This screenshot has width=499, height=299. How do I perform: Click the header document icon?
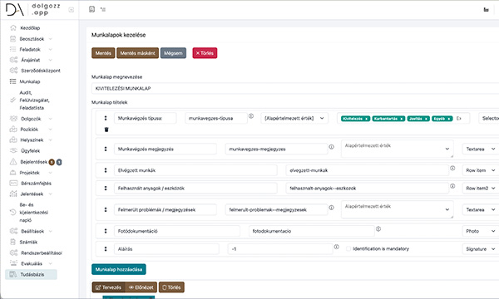(x=92, y=9)
